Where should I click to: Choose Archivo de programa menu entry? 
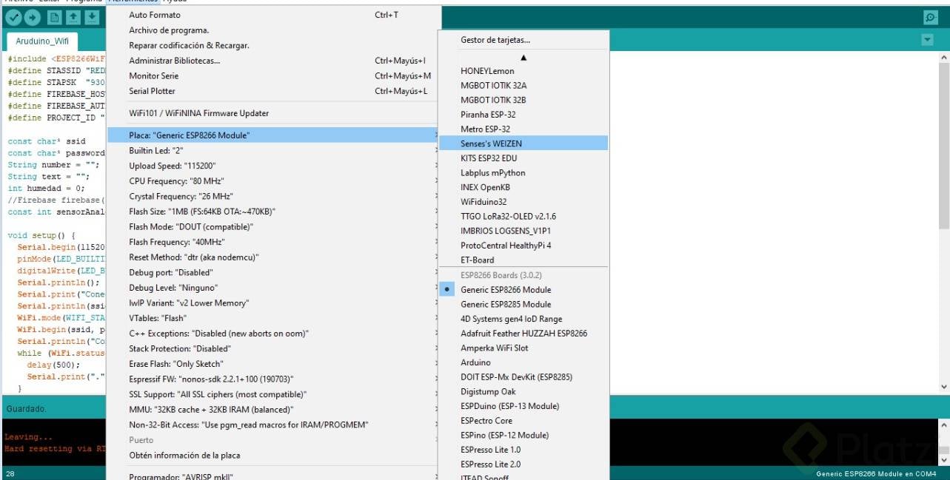(274, 30)
